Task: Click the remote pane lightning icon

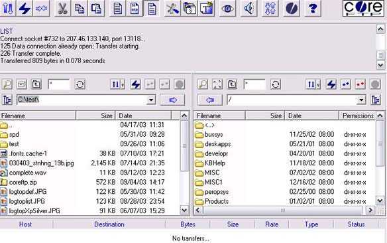Action: pyautogui.click(x=331, y=84)
